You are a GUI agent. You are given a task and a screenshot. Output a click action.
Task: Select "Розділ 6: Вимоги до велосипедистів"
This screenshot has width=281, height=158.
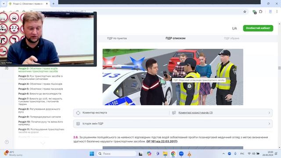[40, 93]
